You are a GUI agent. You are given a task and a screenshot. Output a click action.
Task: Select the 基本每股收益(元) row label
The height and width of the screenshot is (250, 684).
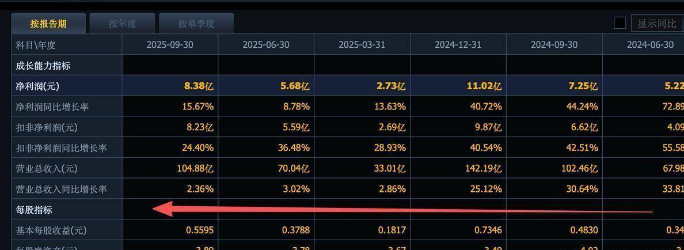pos(51,230)
